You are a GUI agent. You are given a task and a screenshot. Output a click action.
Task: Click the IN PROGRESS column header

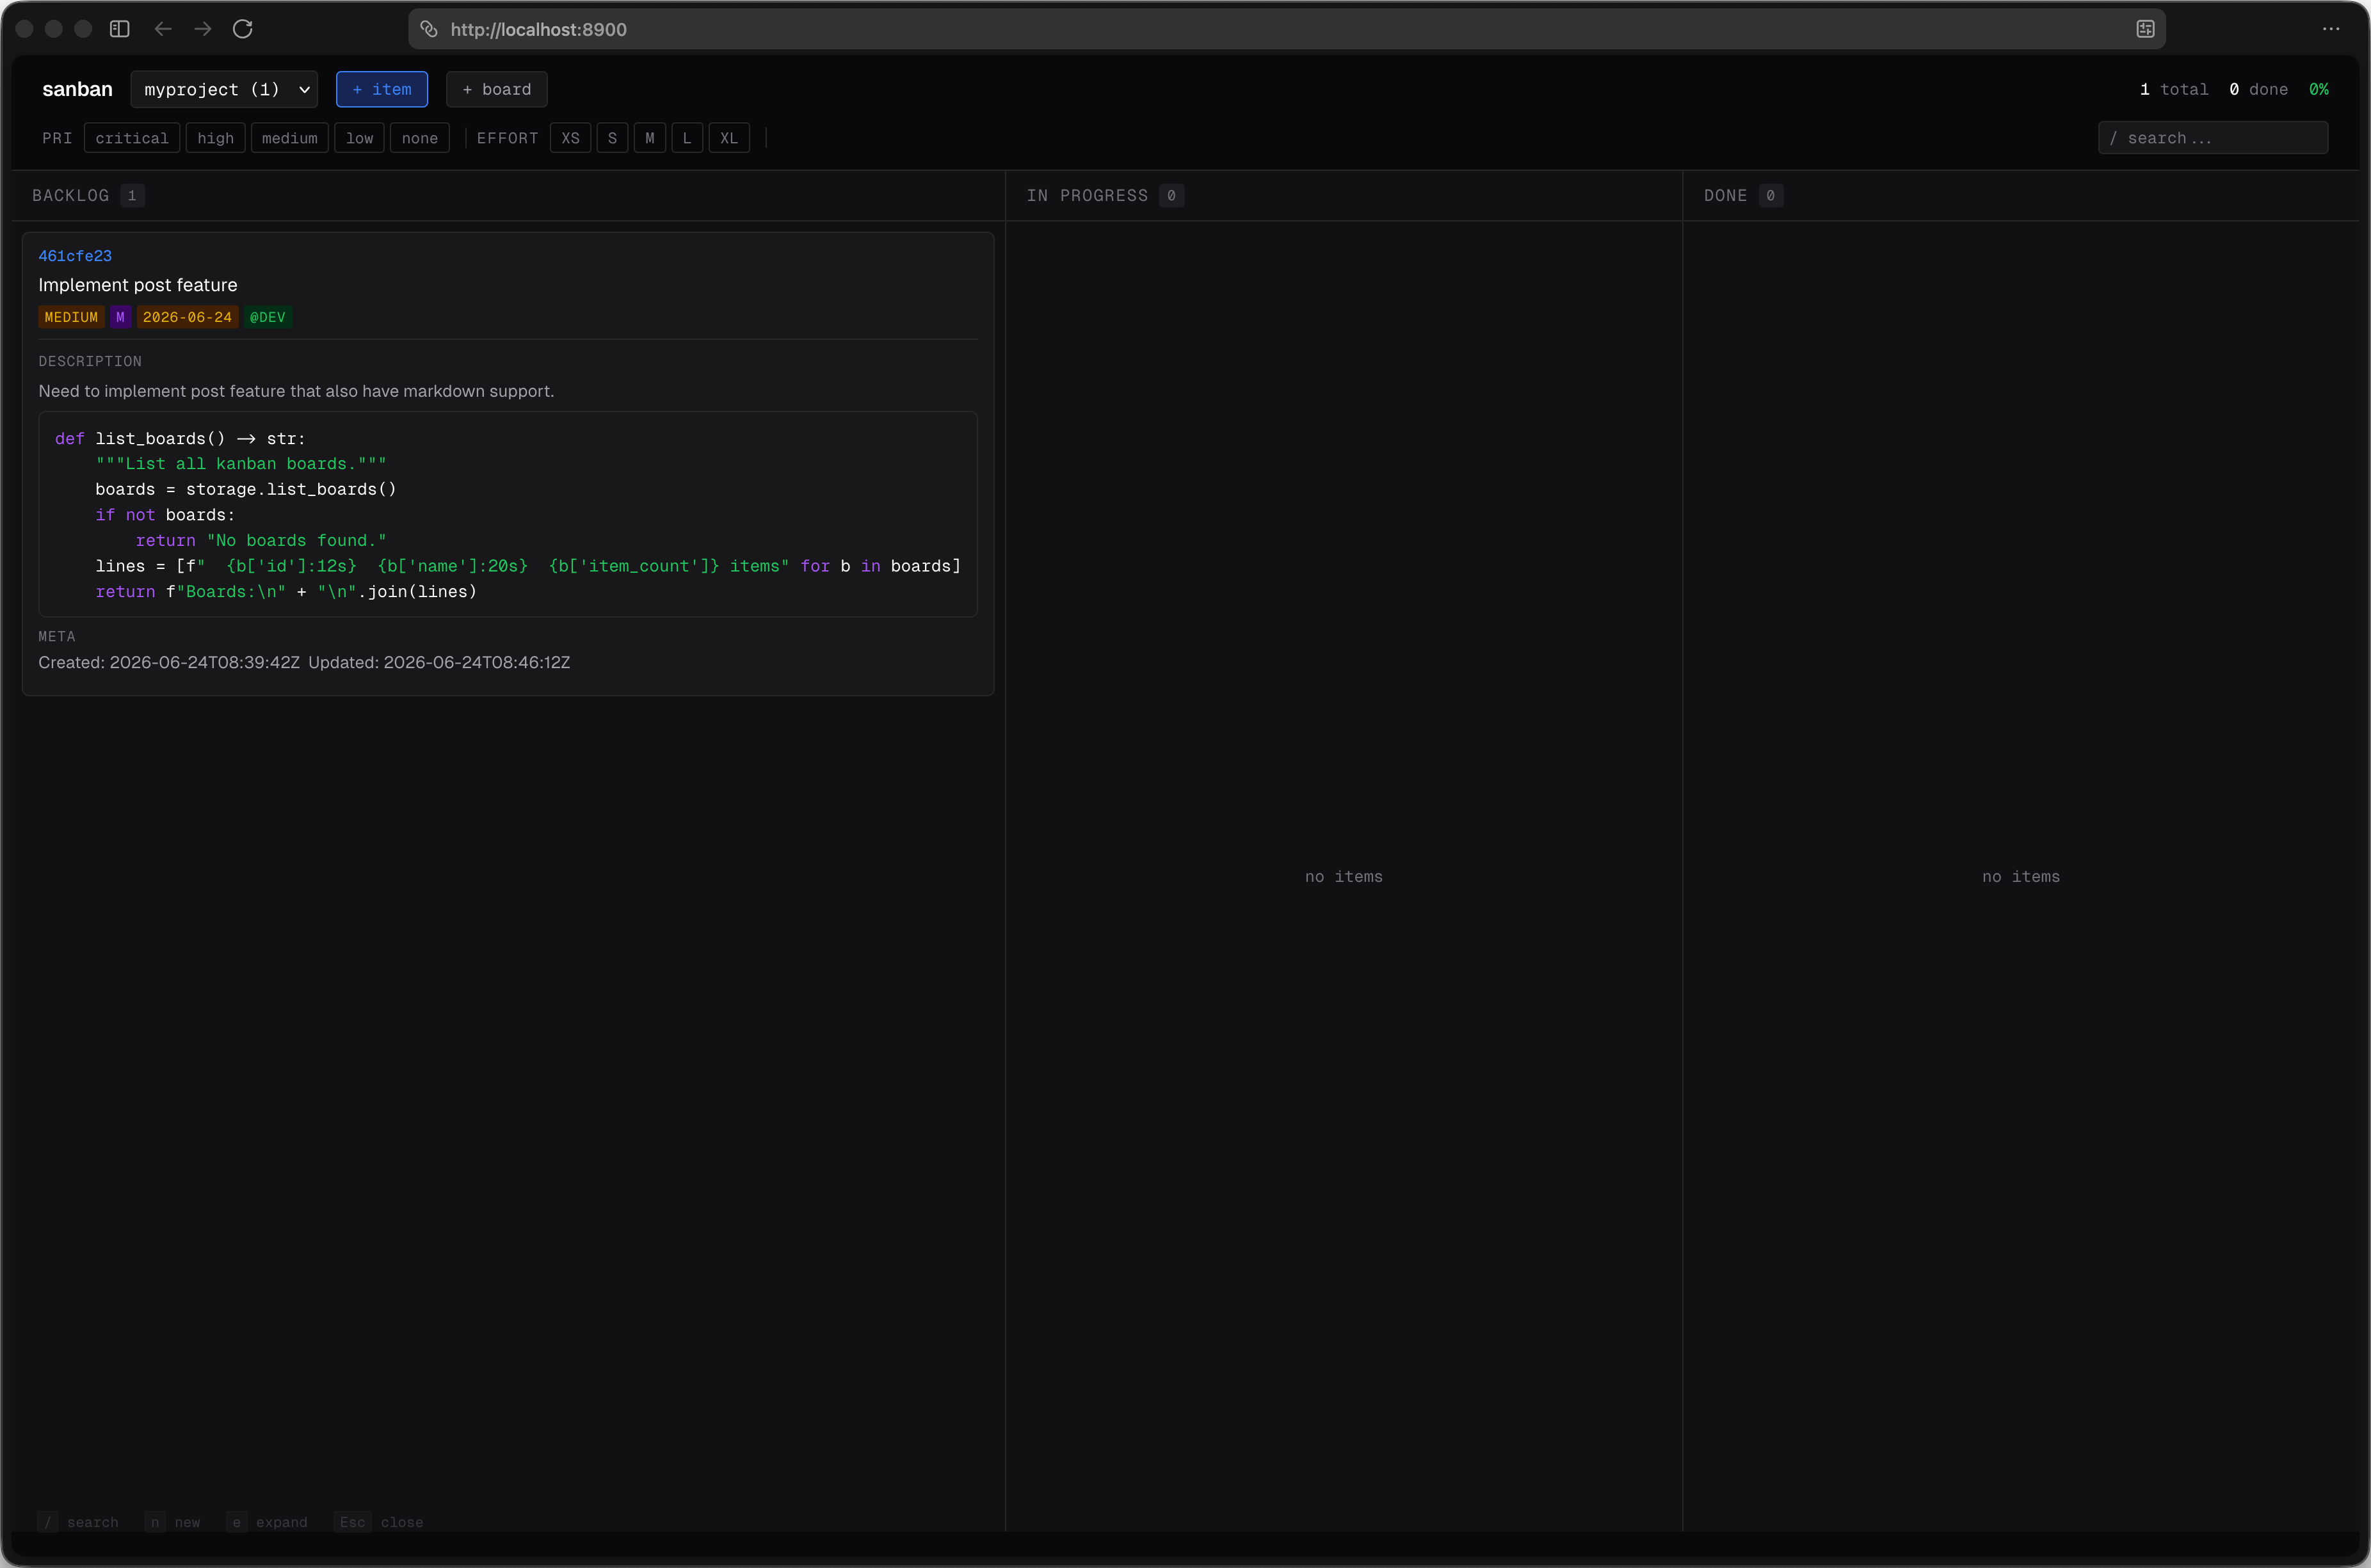(x=1087, y=195)
